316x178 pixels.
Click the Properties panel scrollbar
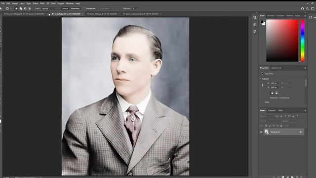pyautogui.click(x=306, y=83)
